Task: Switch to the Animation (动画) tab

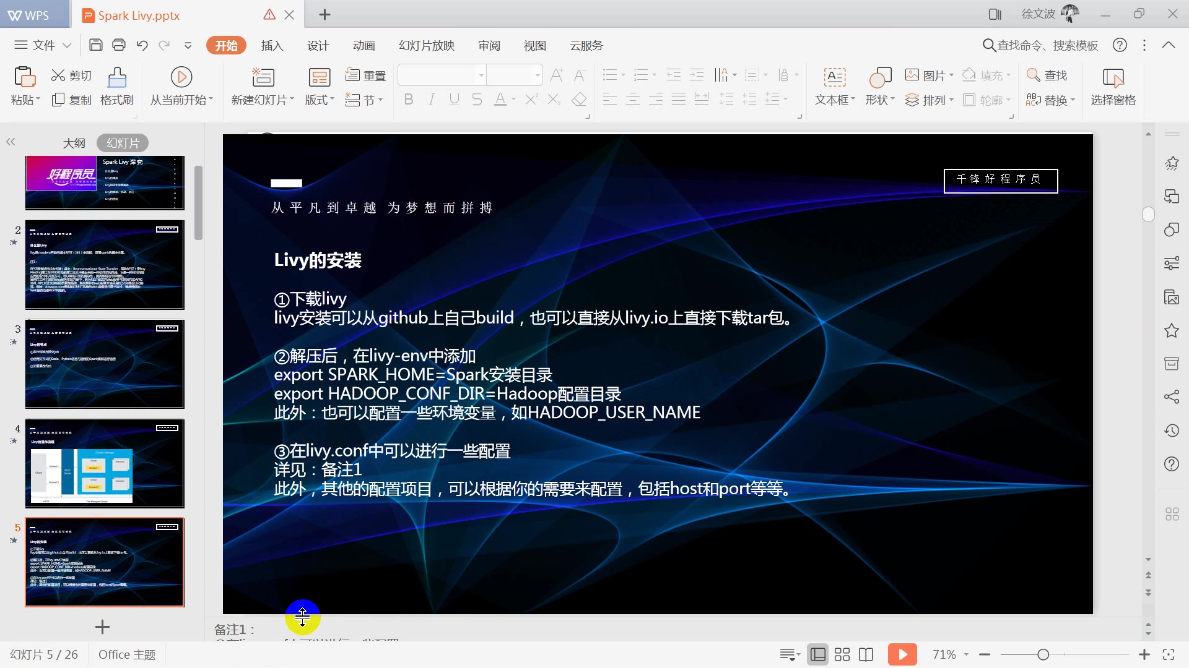Action: [x=364, y=45]
